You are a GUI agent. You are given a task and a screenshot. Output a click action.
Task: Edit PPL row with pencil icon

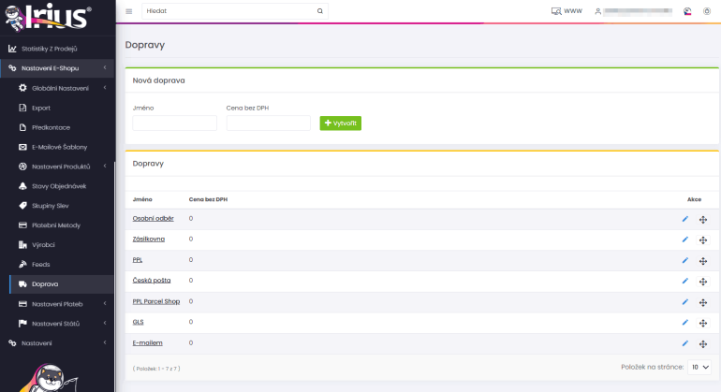pos(685,261)
